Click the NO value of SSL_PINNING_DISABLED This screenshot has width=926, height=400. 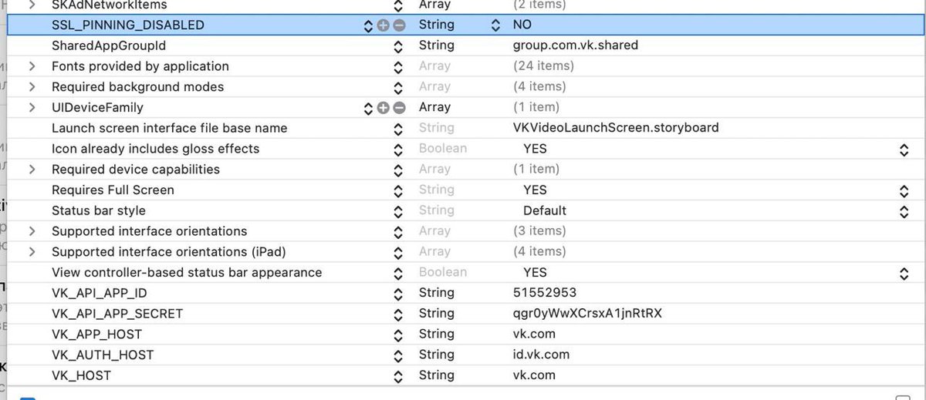522,25
